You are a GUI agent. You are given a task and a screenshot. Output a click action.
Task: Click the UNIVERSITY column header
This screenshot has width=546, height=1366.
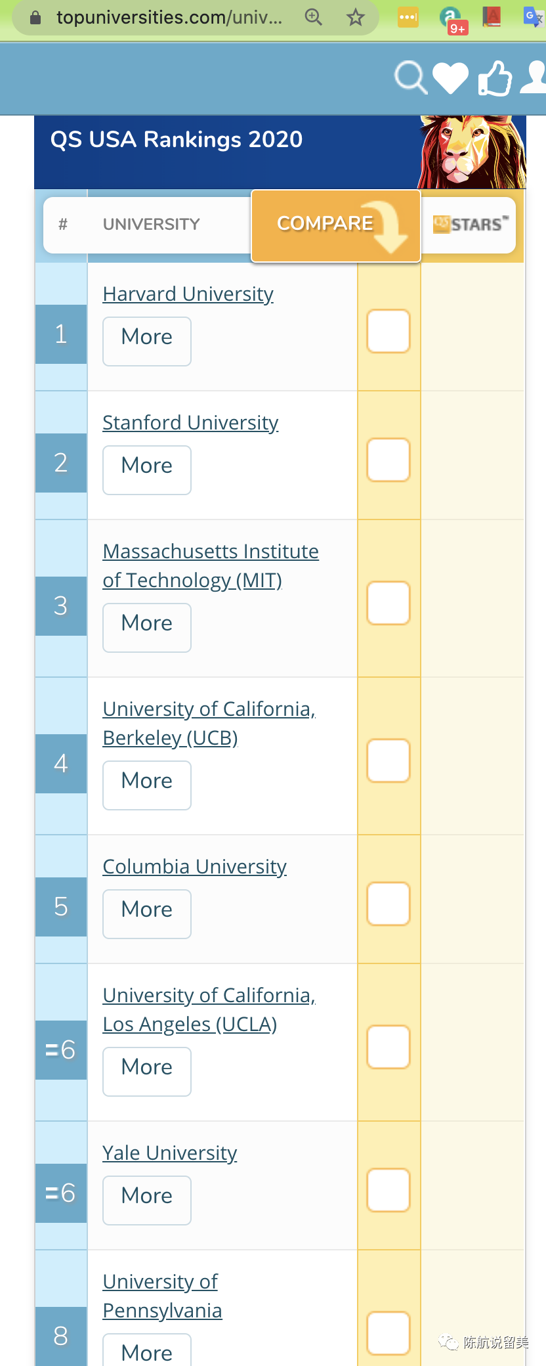coord(151,225)
